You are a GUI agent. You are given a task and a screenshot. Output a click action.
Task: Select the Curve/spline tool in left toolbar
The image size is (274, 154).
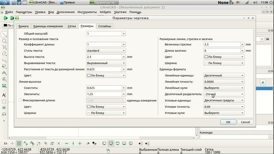[x=4, y=47]
